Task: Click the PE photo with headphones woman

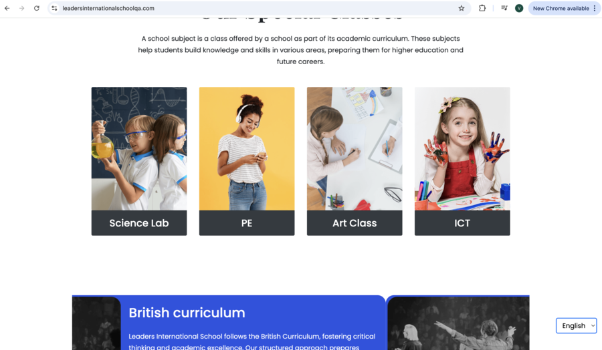Action: [x=247, y=149]
